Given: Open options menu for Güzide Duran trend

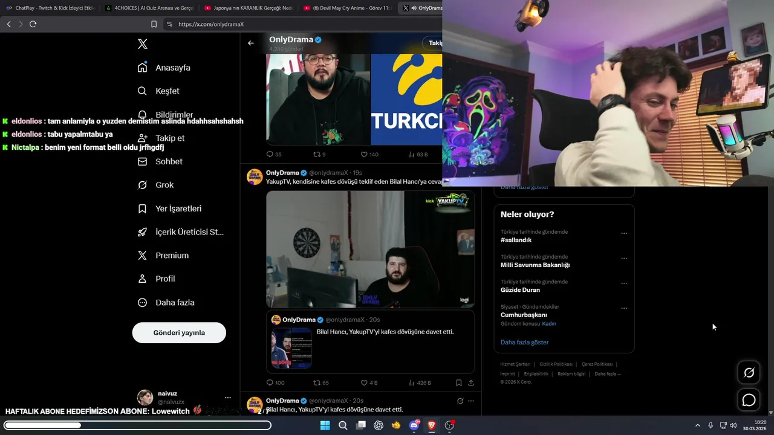Looking at the screenshot, I should 624,283.
